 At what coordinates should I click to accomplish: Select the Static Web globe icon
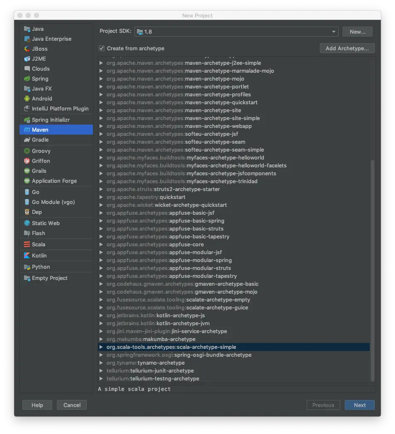pyautogui.click(x=27, y=223)
